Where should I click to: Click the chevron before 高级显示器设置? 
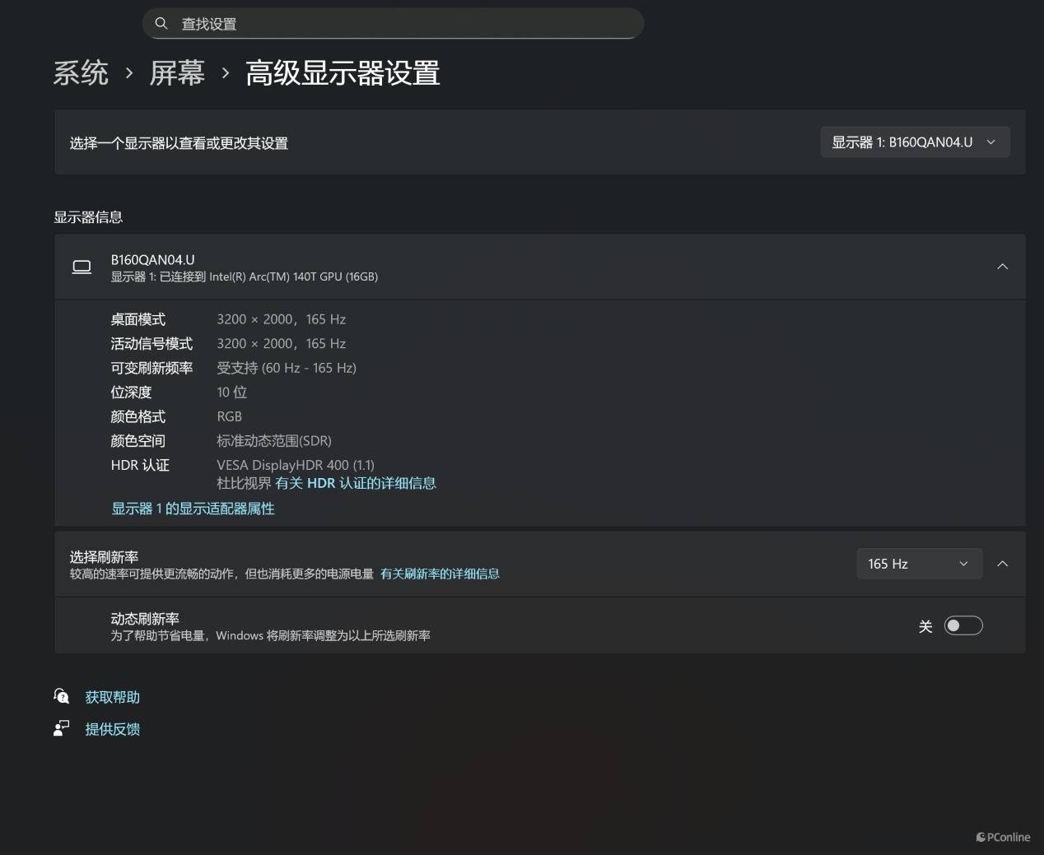226,73
